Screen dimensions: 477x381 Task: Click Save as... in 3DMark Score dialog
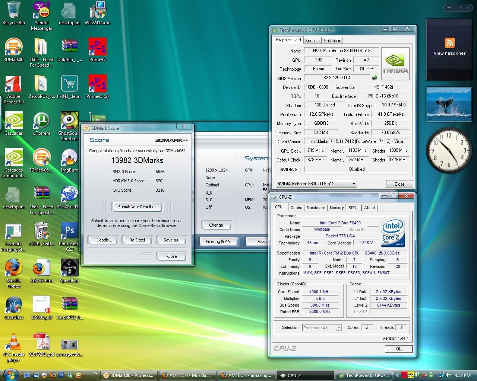click(x=172, y=240)
